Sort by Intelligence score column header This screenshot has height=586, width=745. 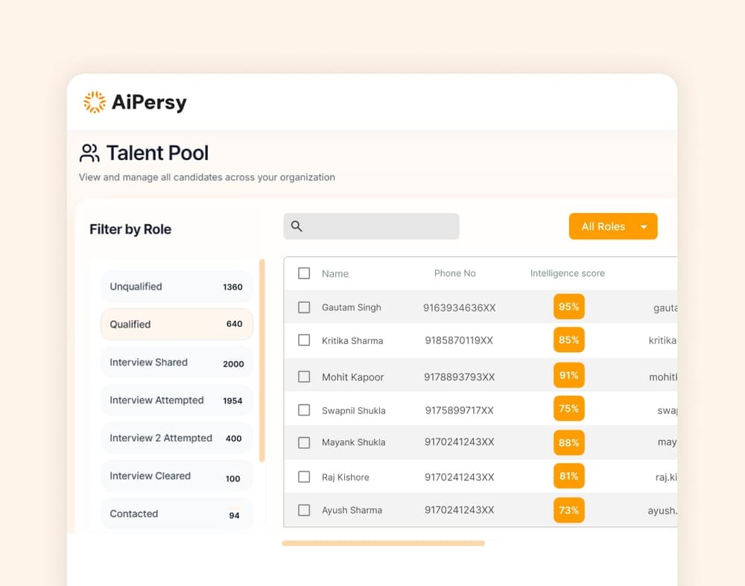[x=567, y=273]
